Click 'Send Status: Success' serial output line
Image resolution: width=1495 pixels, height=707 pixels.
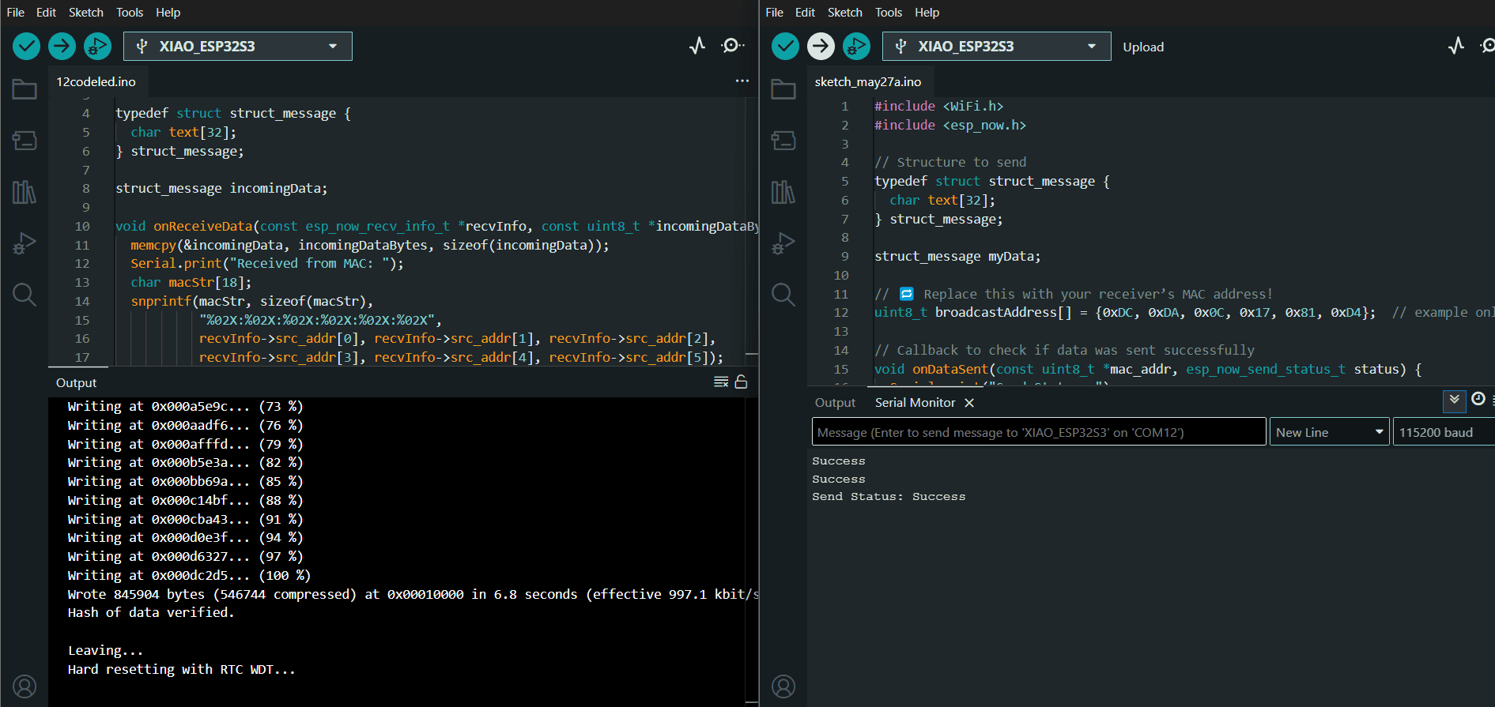click(889, 497)
